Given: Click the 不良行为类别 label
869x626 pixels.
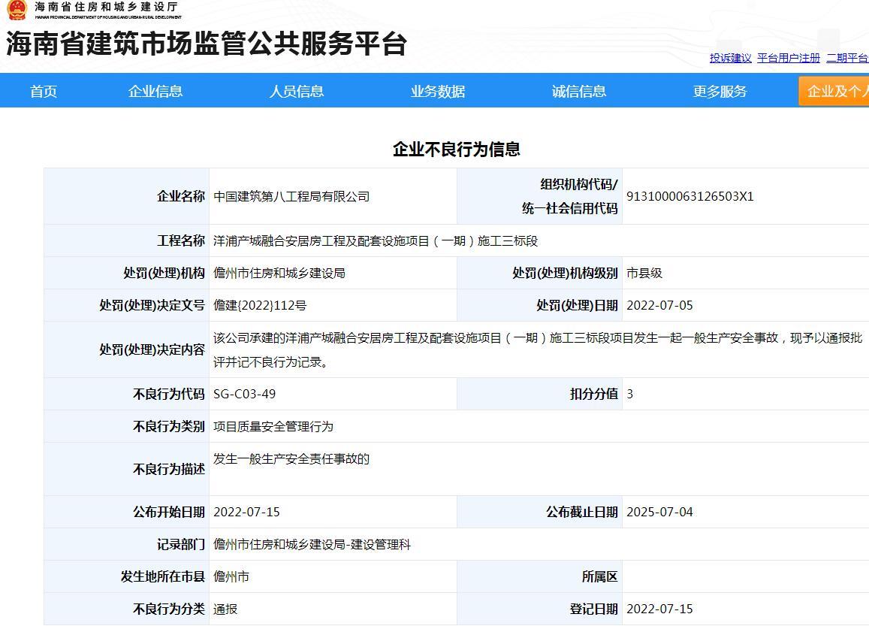Looking at the screenshot, I should (168, 426).
